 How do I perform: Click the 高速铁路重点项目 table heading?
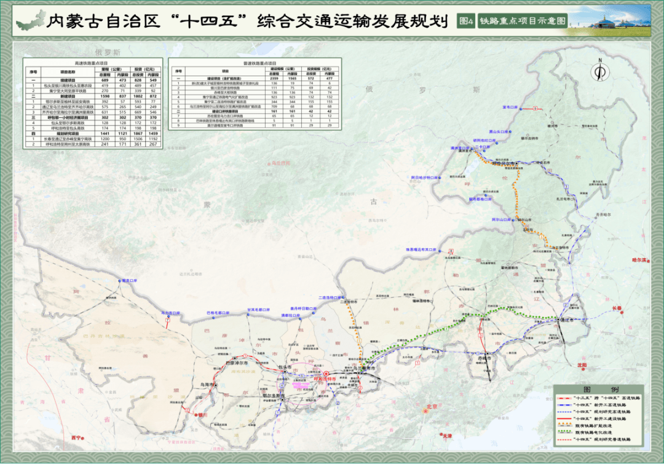coord(90,63)
